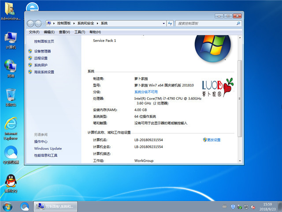Launch 腾讯QQ penguin desktop icon
Image resolution: width=282 pixels, height=212 pixels.
tap(11, 184)
